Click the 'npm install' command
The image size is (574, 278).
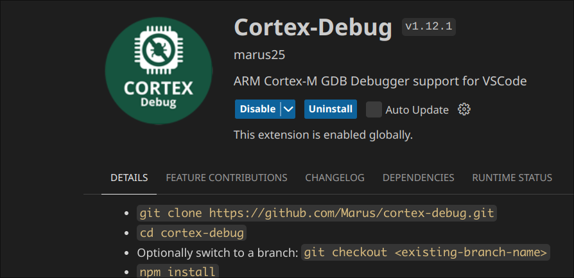178,272
